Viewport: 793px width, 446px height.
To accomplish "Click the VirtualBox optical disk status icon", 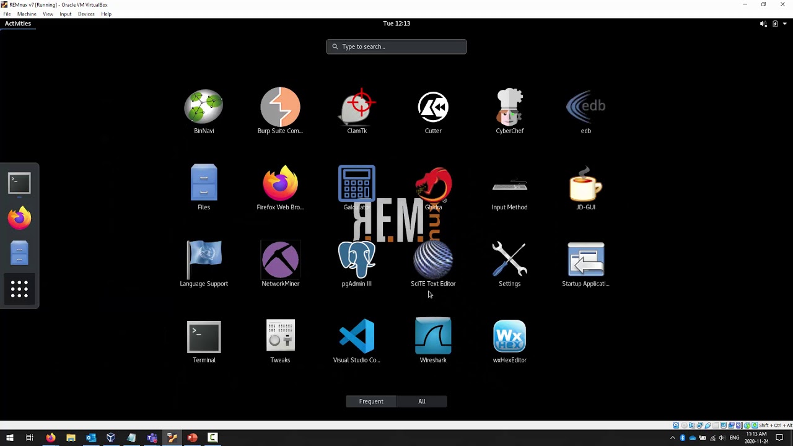I will point(684,426).
